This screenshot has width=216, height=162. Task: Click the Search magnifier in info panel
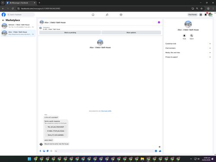coord(191,35)
